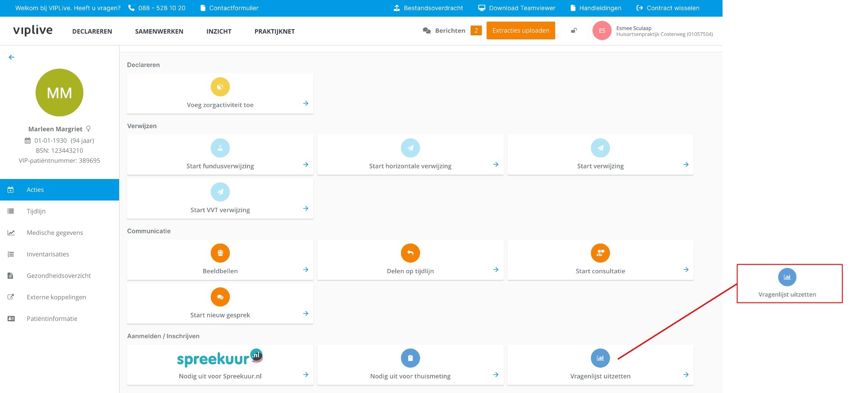Click the back arrow above patient avatar
Screen dimensions: 850x393
click(x=12, y=57)
